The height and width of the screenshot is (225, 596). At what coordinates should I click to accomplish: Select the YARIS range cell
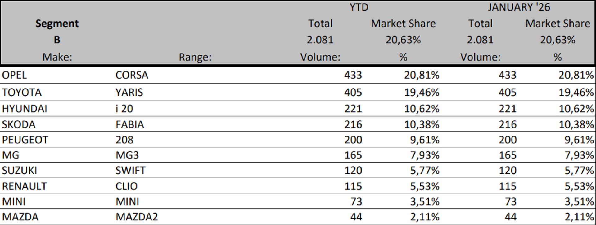(x=129, y=93)
